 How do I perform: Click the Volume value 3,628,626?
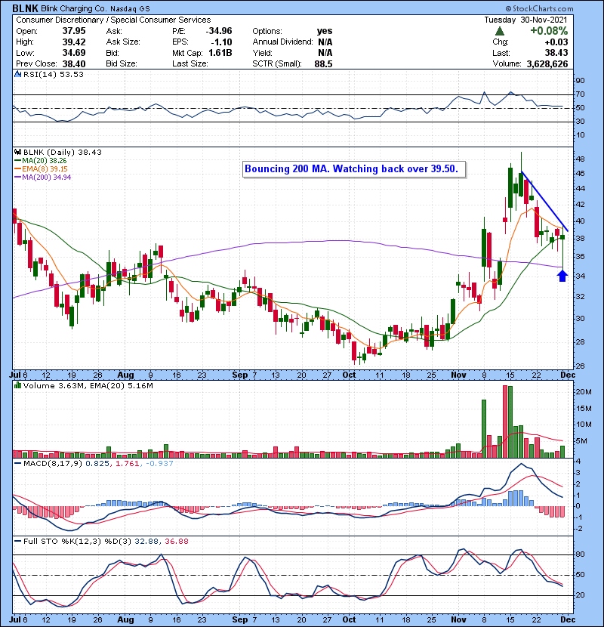547,63
